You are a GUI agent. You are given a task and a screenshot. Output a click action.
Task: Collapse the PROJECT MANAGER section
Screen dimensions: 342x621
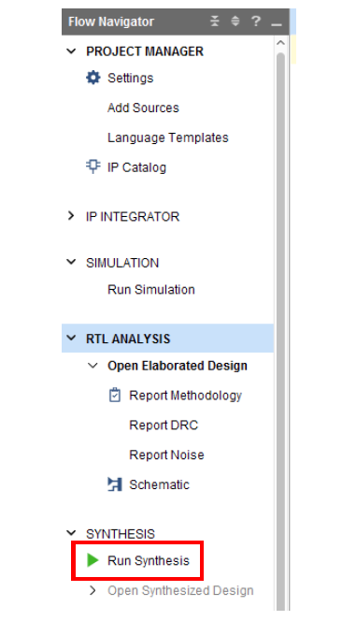[x=71, y=51]
